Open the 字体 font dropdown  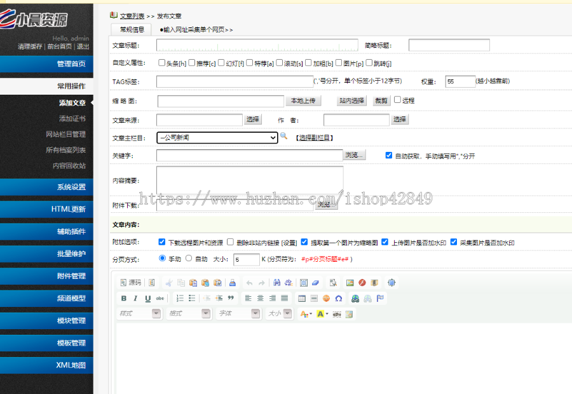(x=239, y=314)
